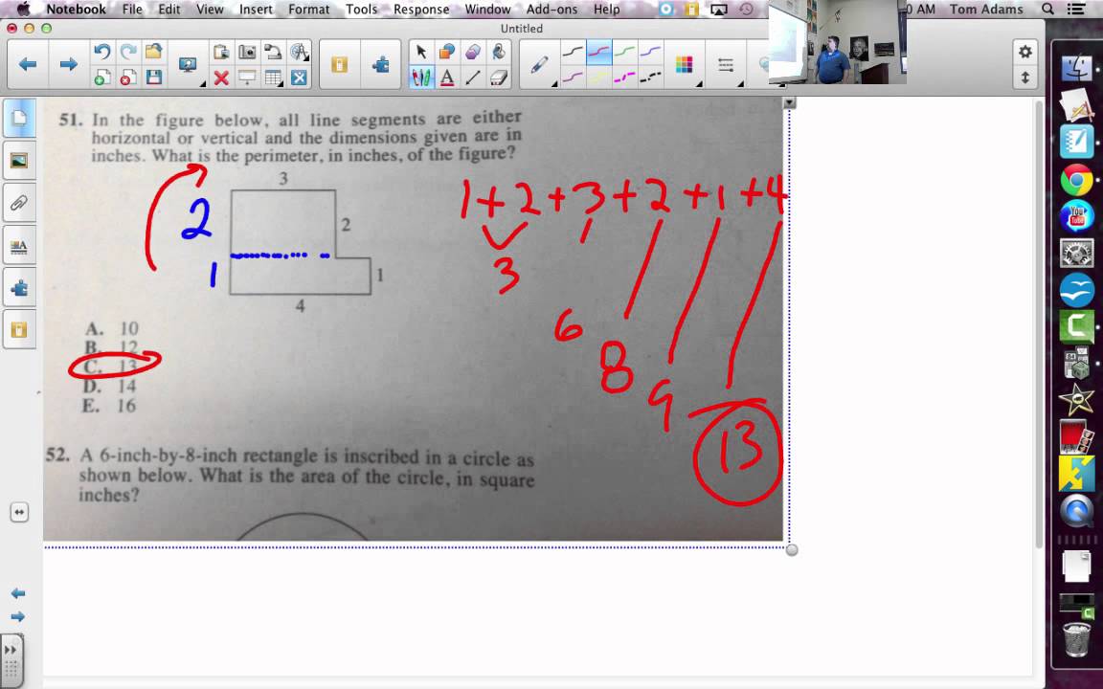Open the Add-ons menu
The height and width of the screenshot is (689, 1103).
[551, 10]
